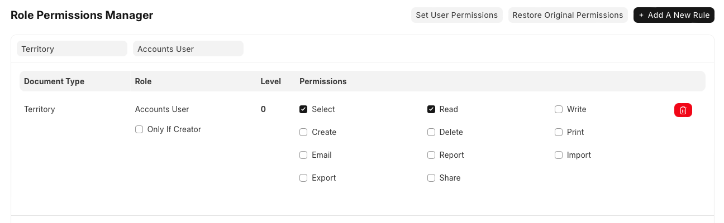The image size is (724, 223).
Task: Enable the Write permission
Action: pyautogui.click(x=559, y=109)
